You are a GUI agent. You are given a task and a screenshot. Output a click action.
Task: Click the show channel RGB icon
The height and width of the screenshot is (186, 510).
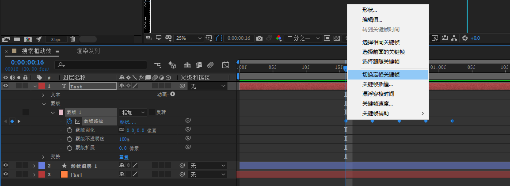coord(279,38)
